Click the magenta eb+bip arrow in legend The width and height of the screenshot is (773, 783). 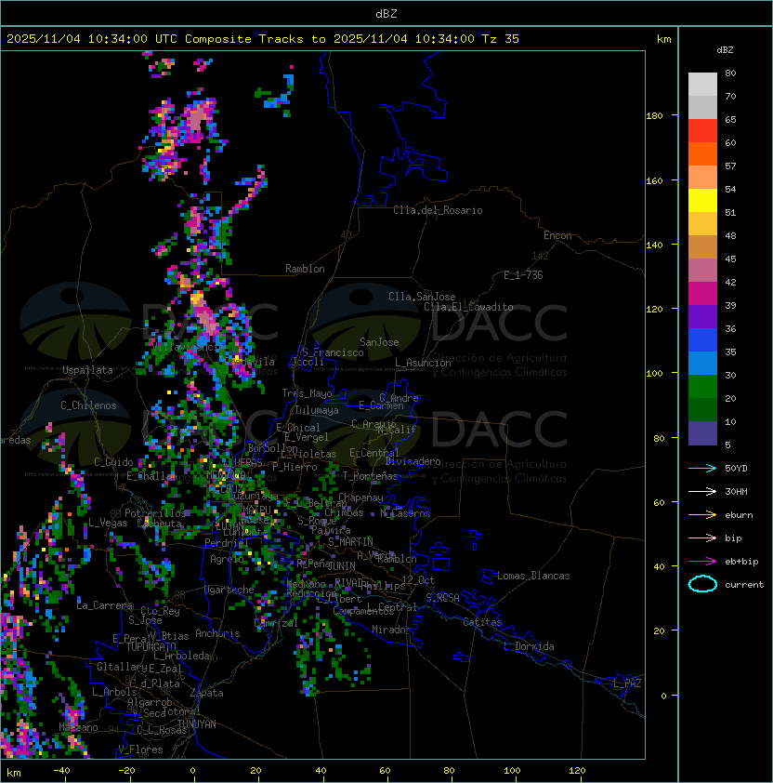702,562
